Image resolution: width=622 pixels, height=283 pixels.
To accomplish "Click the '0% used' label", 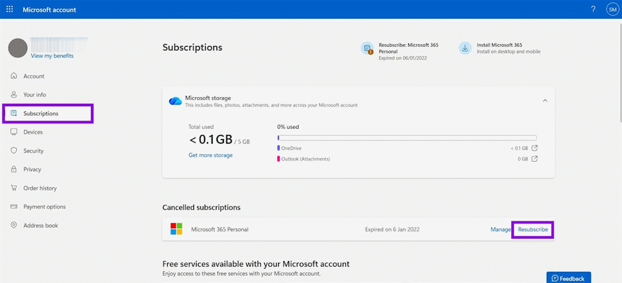I will point(288,127).
